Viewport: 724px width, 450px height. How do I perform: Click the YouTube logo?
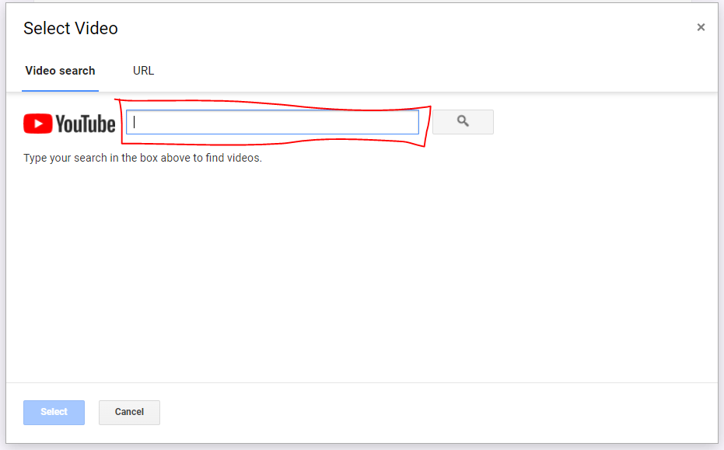[69, 124]
